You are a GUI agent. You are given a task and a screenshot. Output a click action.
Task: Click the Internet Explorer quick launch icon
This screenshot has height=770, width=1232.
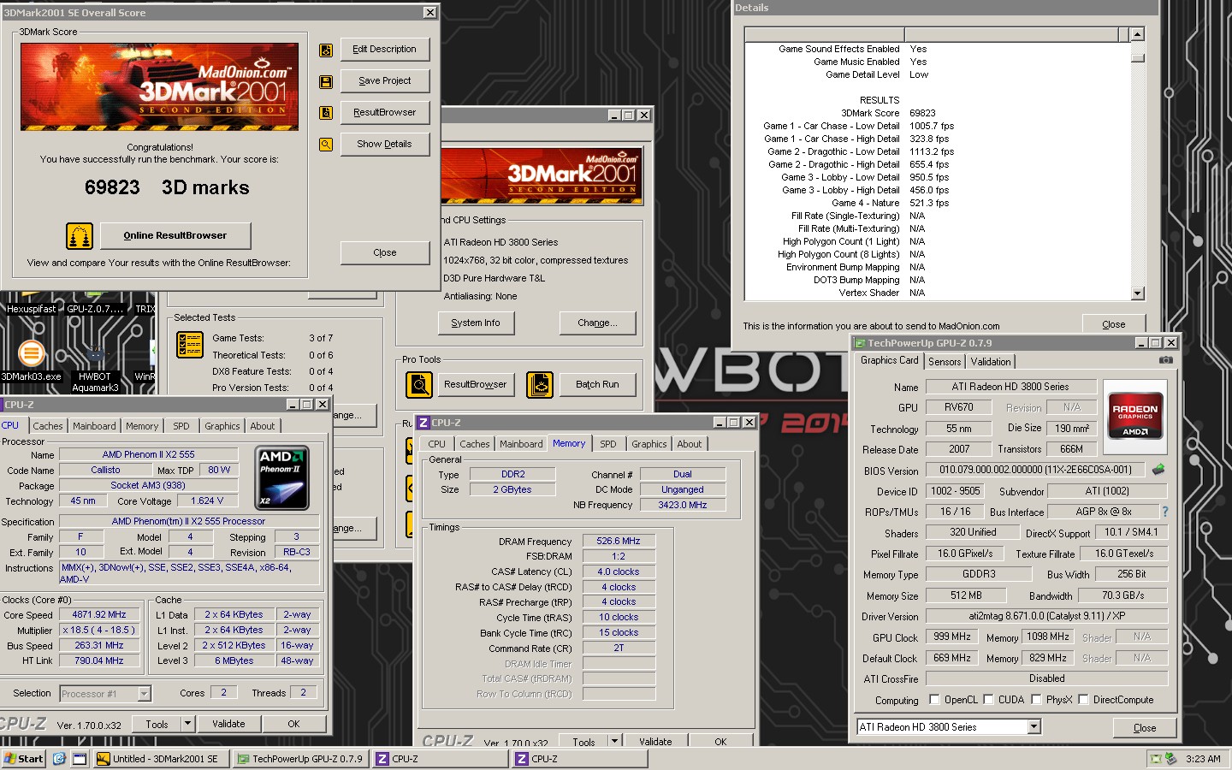(x=59, y=759)
